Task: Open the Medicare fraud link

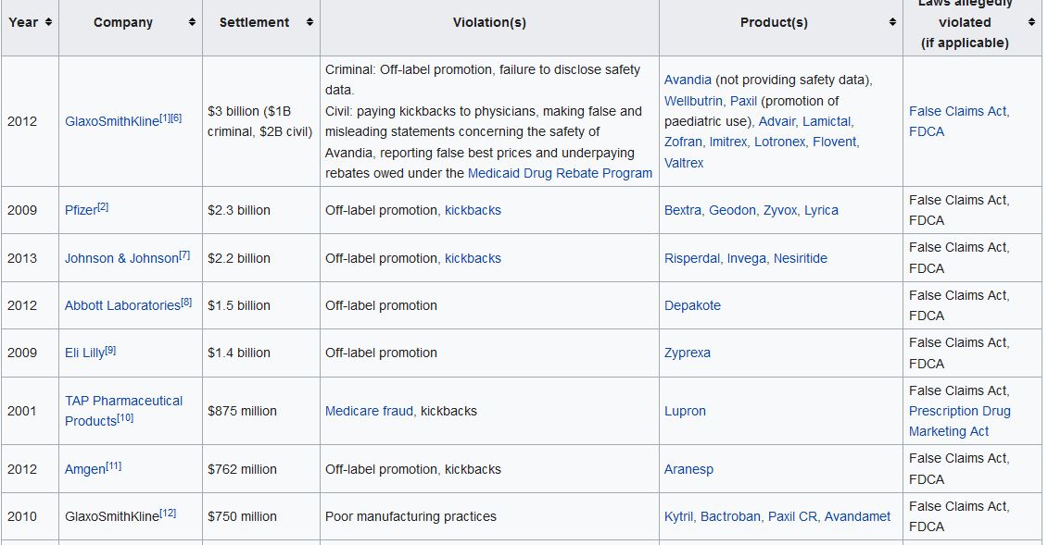Action: pyautogui.click(x=369, y=411)
